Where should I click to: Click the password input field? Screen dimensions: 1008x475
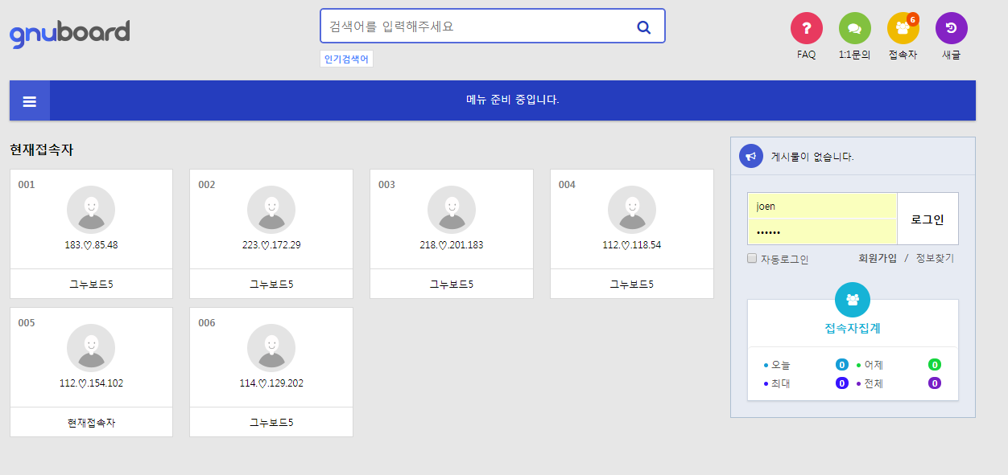tap(821, 232)
